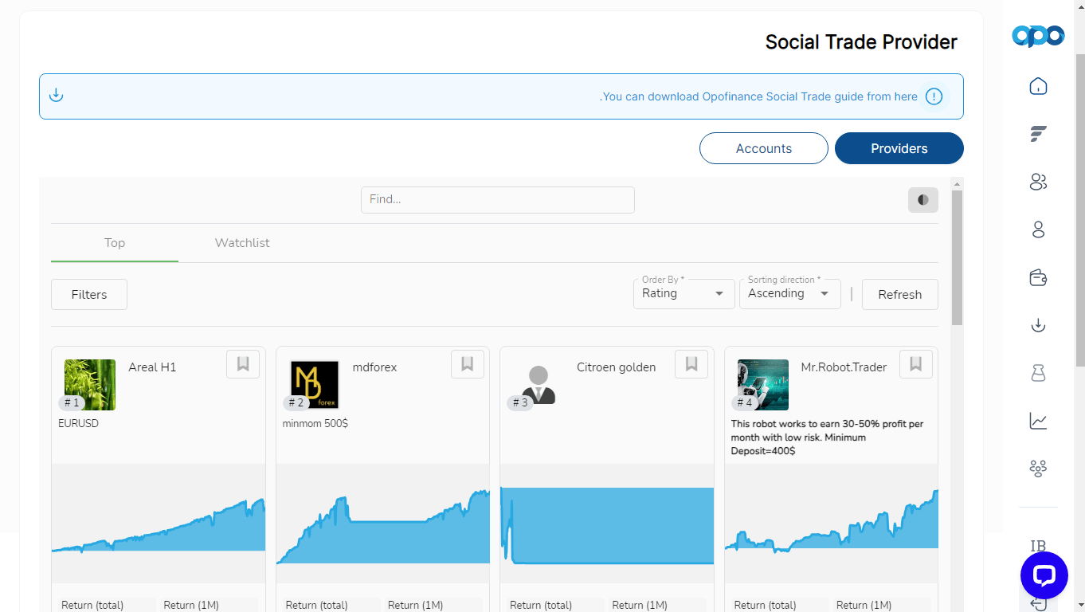The height and width of the screenshot is (612, 1085).
Task: Click the '# 2' rank badge
Action: (x=296, y=403)
